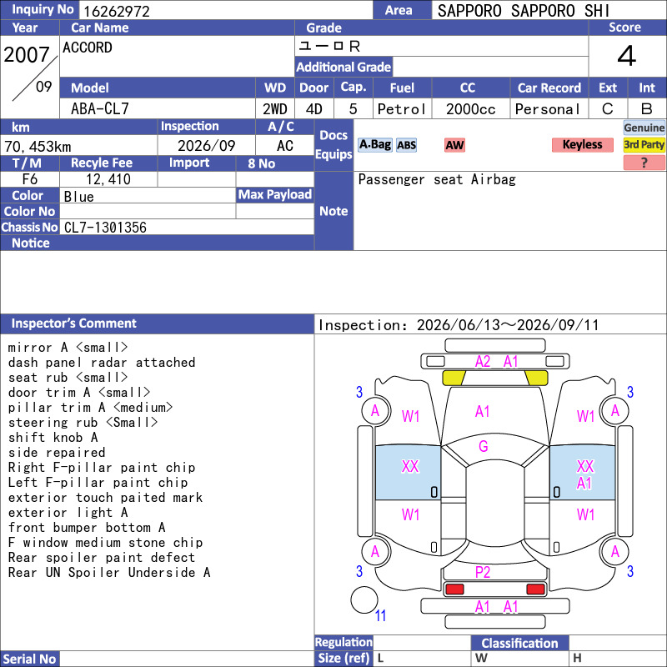Click the ABS equipment badge
The image size is (667, 667).
tap(406, 145)
